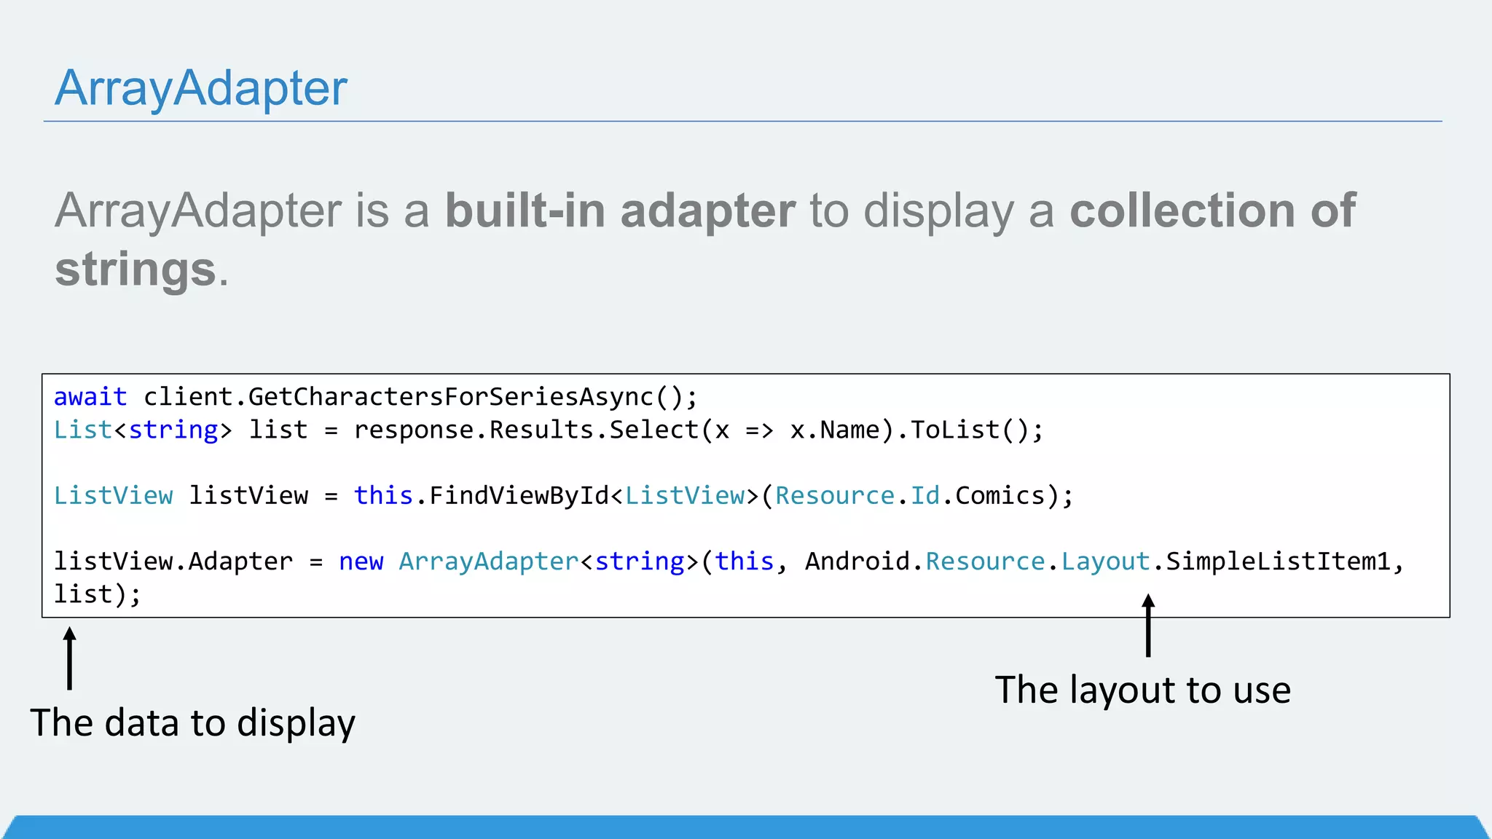
Task: Click the bold word "strings"
Action: point(136,269)
